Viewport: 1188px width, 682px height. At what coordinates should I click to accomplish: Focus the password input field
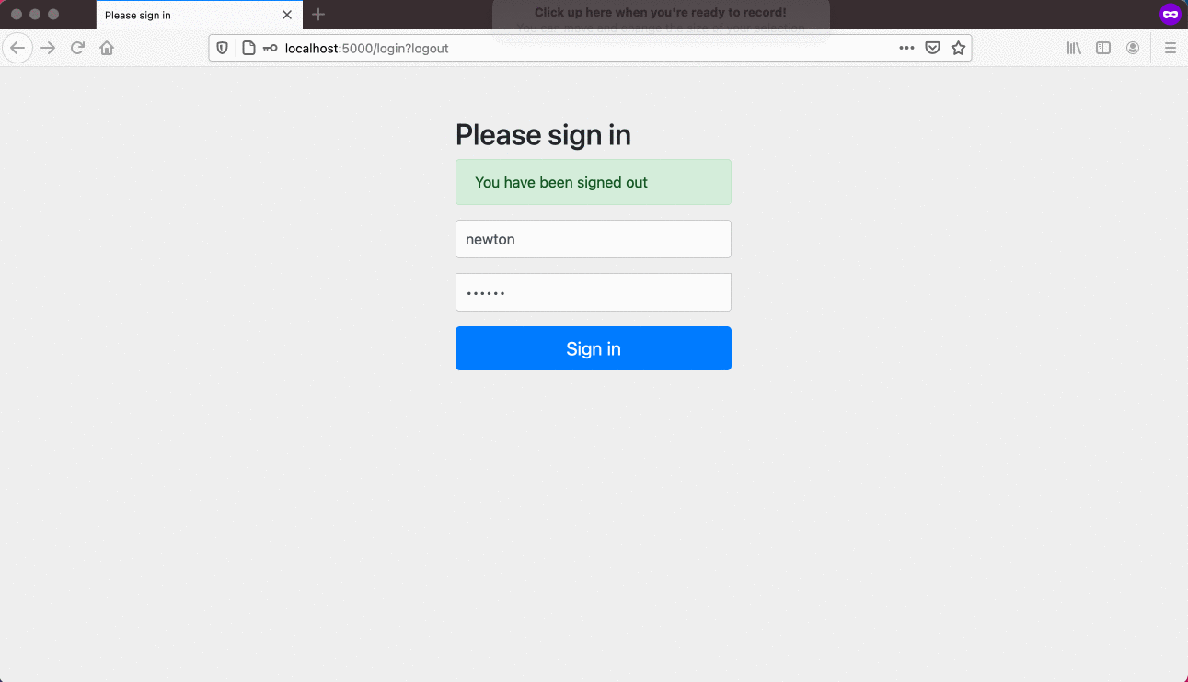point(594,292)
